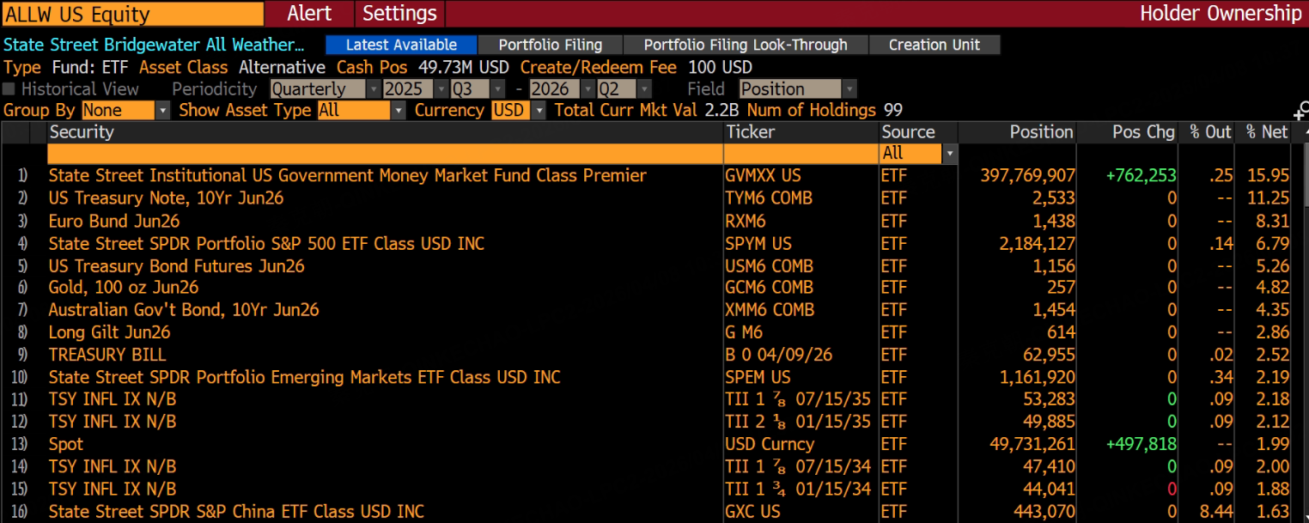Select Australian Gov't Bond, 10Yr Jun26
Image resolution: width=1309 pixels, height=523 pixels.
tap(184, 310)
